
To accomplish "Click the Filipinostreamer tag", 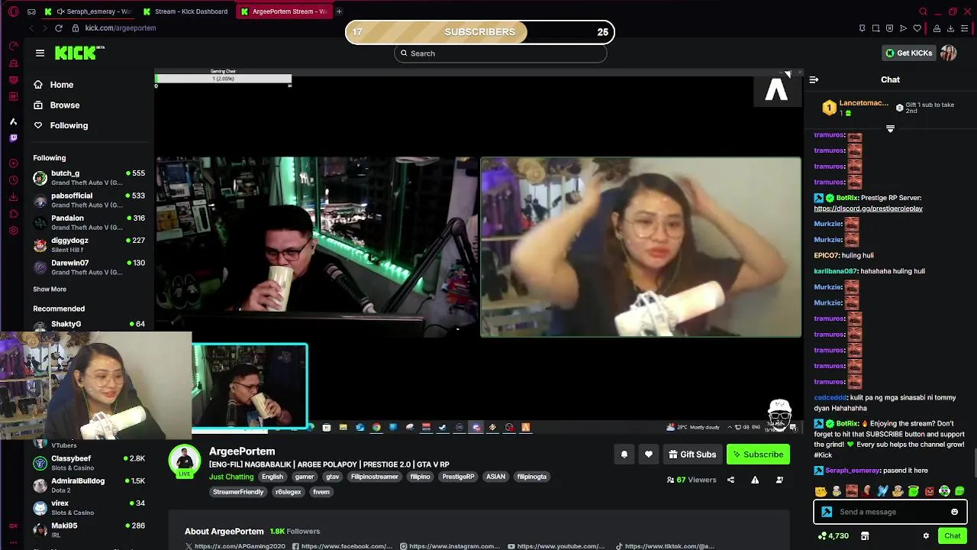I will (x=374, y=477).
